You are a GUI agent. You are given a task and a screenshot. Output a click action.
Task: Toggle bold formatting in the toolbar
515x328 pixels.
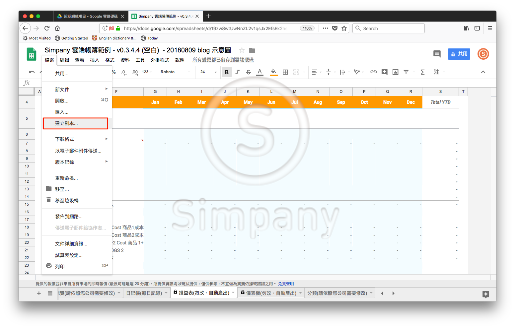227,72
